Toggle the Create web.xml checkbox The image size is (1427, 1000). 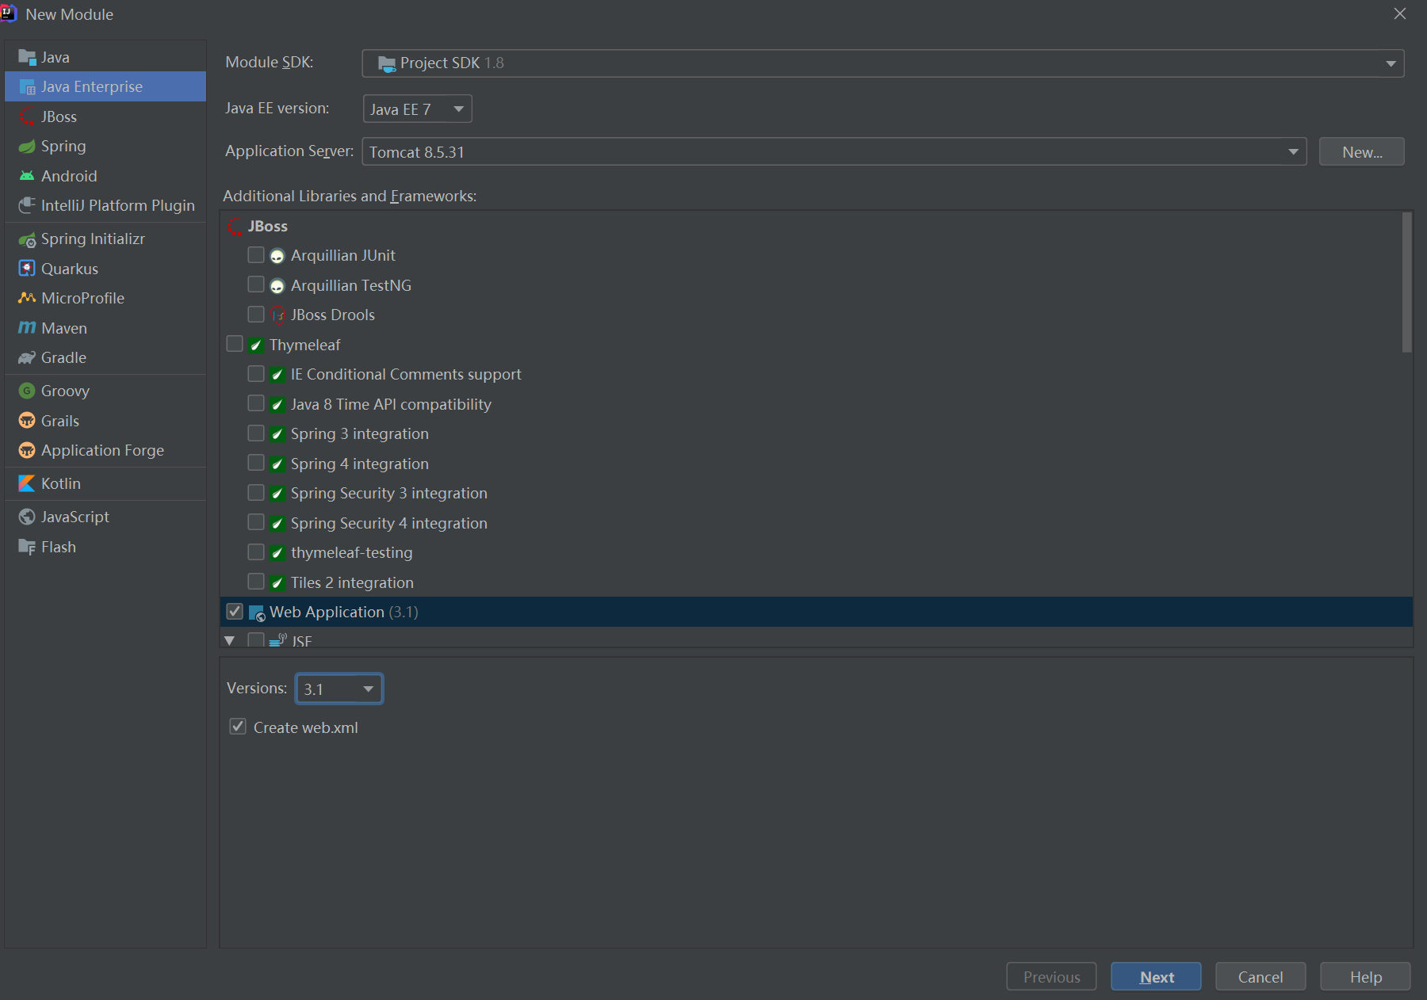pyautogui.click(x=238, y=727)
